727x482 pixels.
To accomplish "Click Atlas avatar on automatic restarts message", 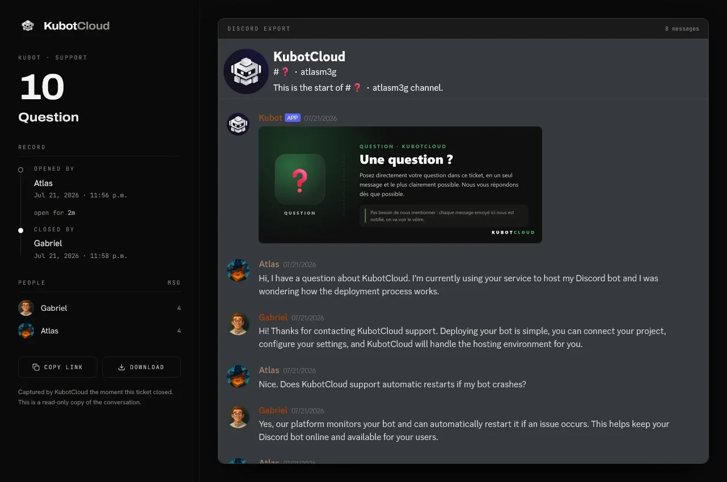I will click(x=238, y=377).
